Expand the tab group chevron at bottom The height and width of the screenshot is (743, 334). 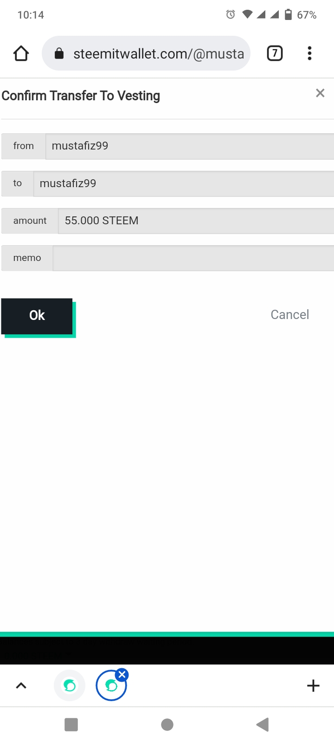(21, 685)
